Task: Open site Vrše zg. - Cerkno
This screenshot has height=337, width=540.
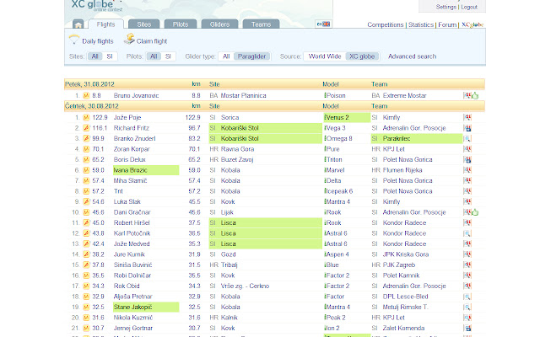Action: click(245, 286)
